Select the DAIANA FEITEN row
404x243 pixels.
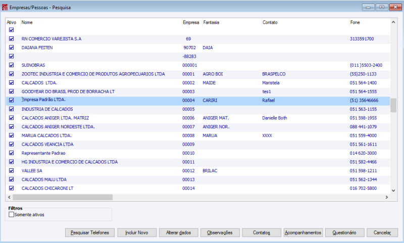tap(198, 47)
